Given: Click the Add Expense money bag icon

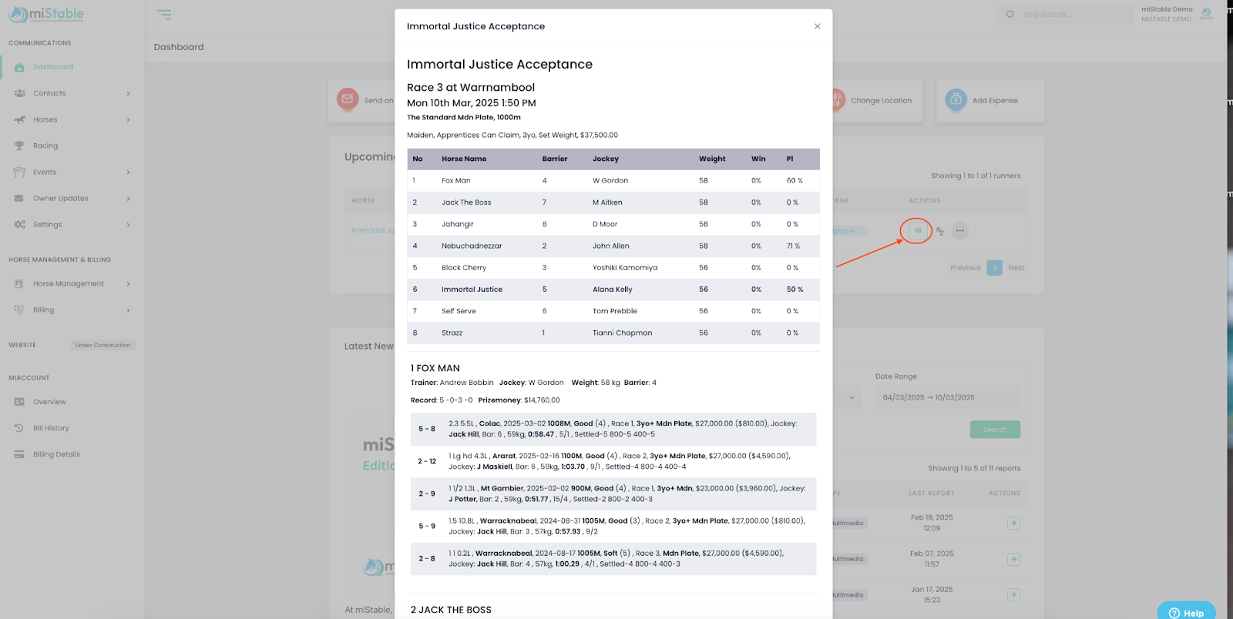Looking at the screenshot, I should pyautogui.click(x=956, y=100).
